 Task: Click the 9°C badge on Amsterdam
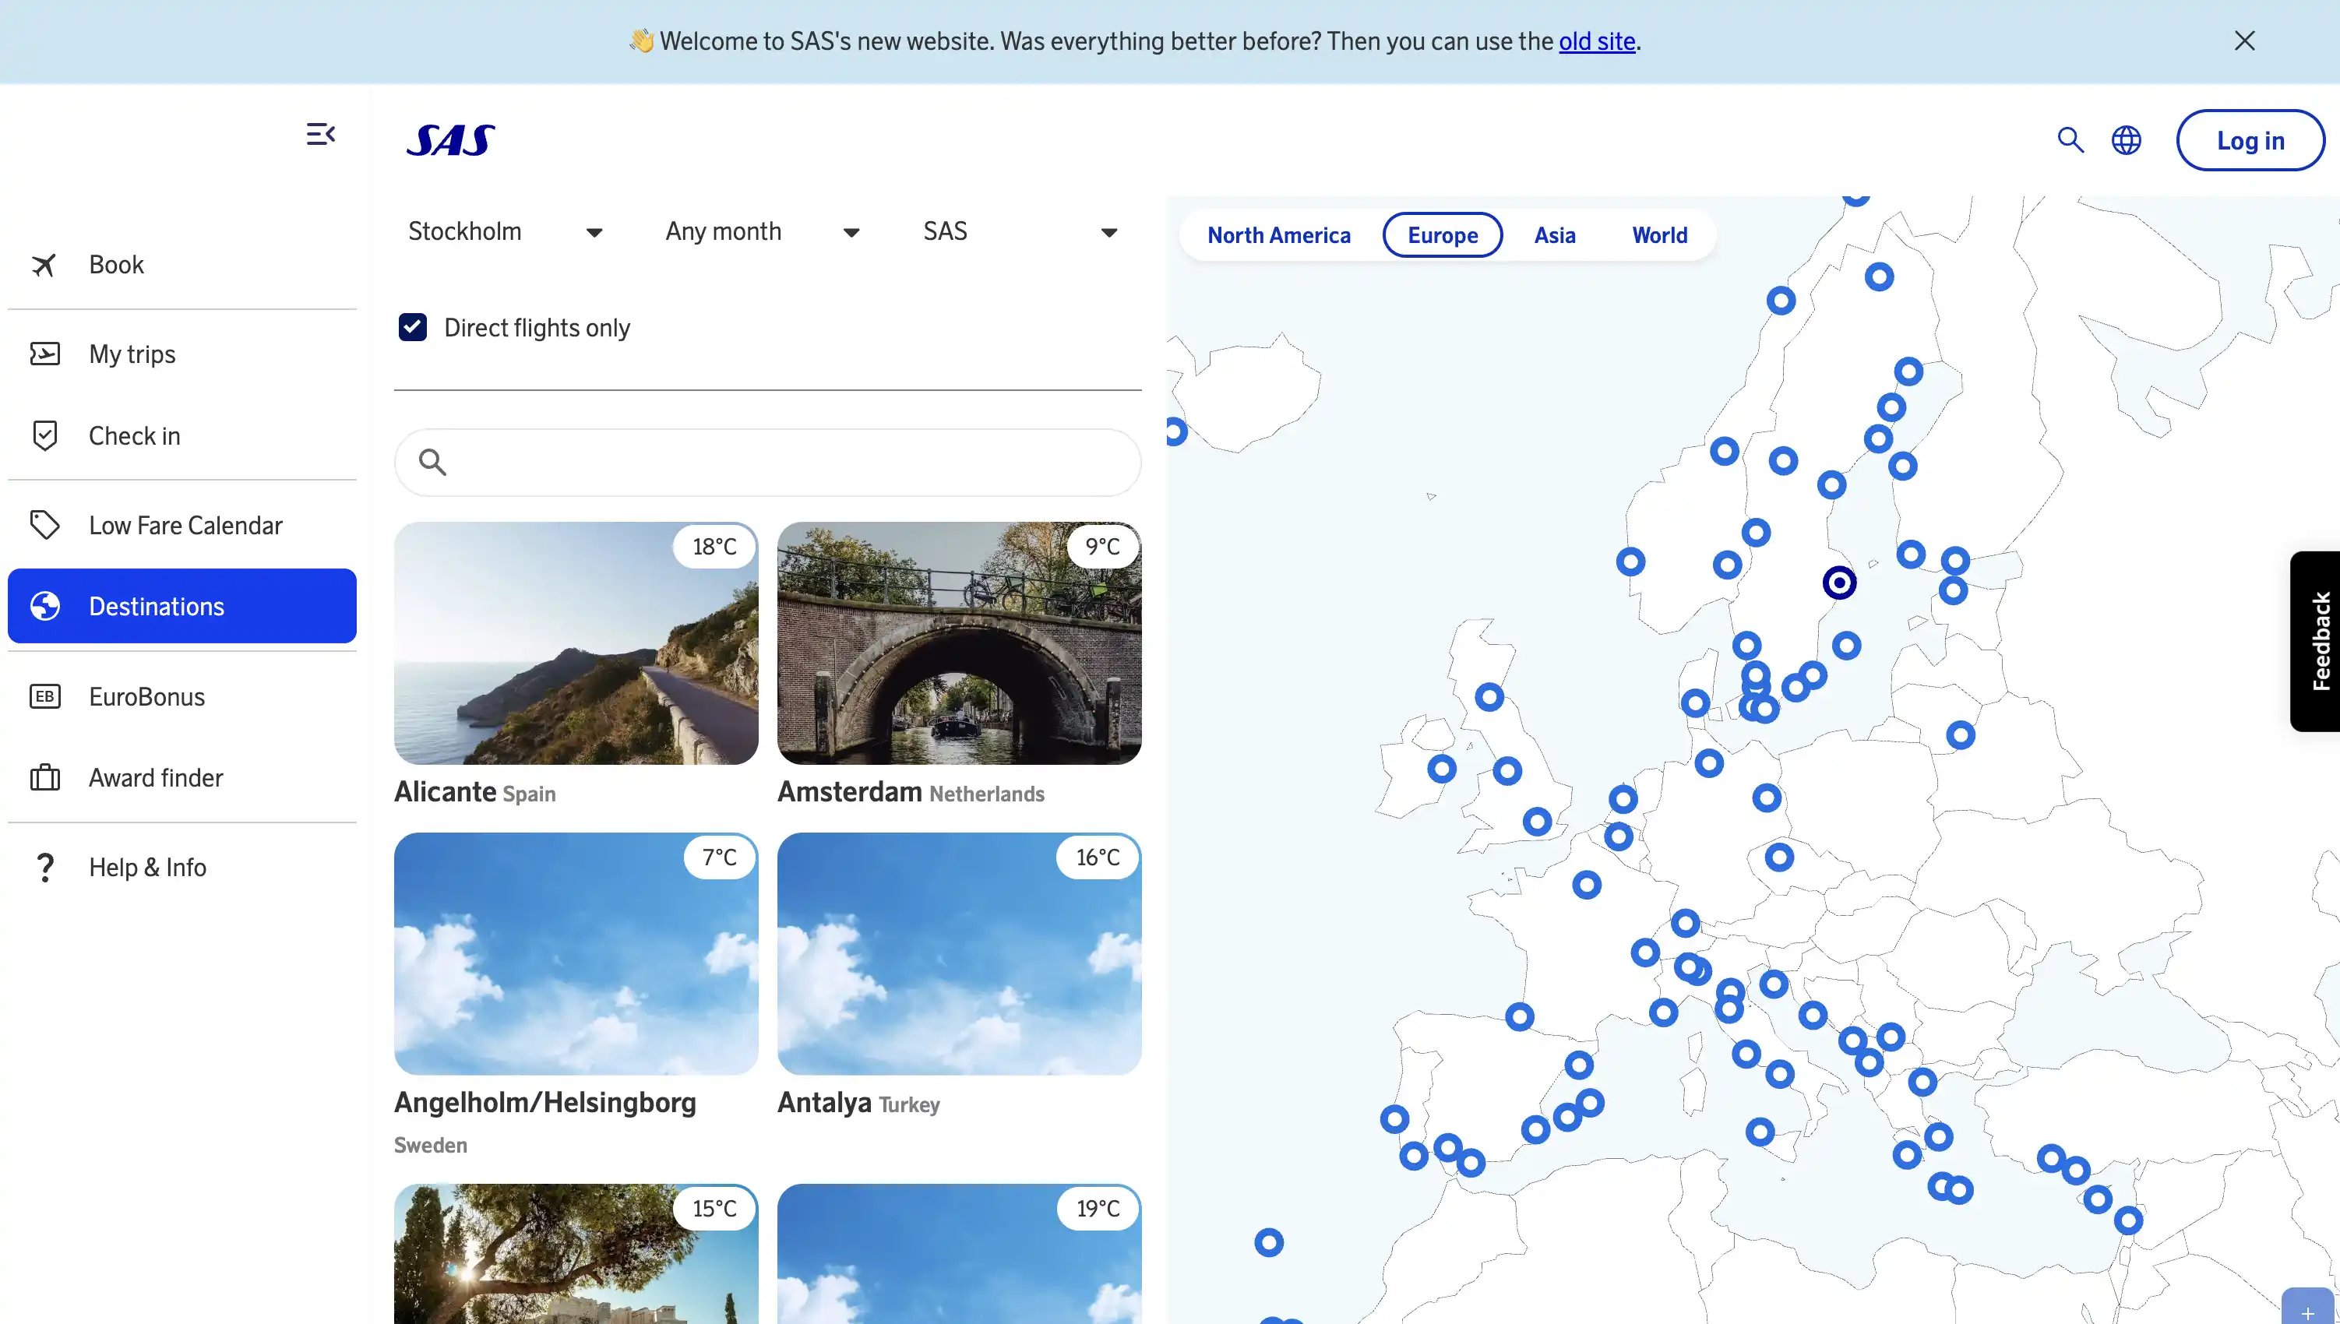[1102, 547]
